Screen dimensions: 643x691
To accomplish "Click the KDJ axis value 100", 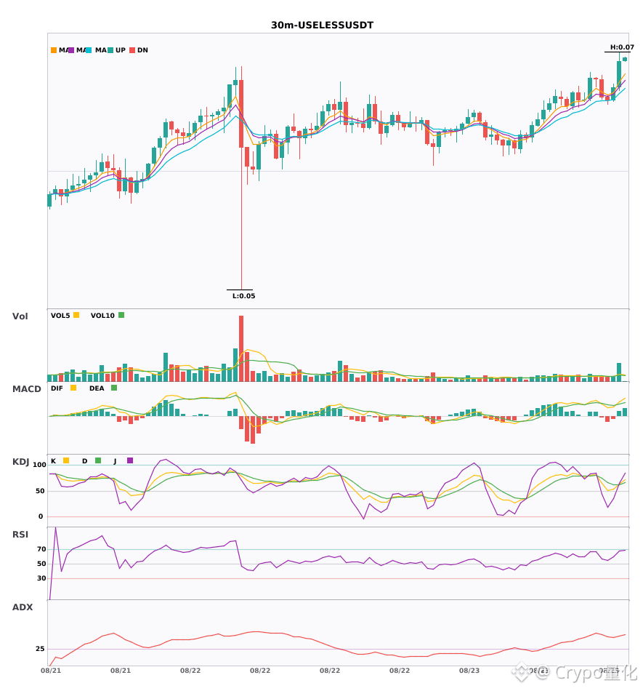I will 40,465.
